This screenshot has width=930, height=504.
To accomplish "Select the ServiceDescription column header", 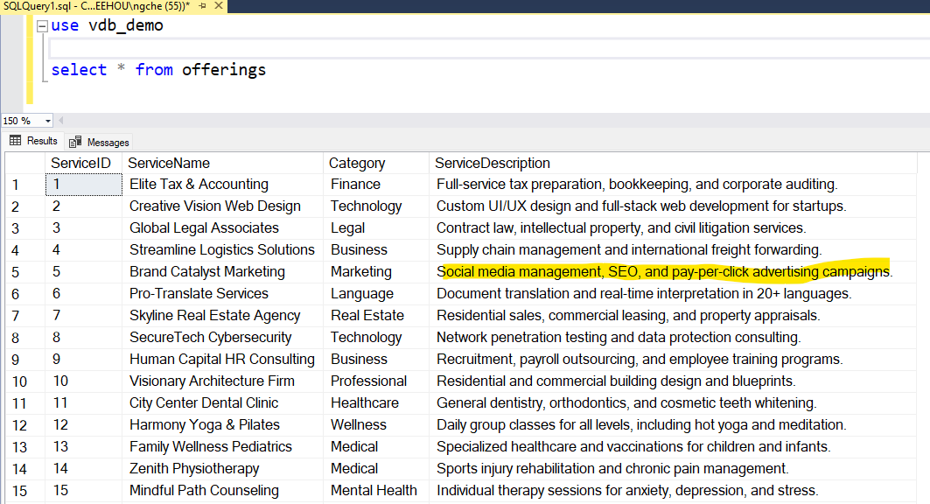I will coord(493,163).
